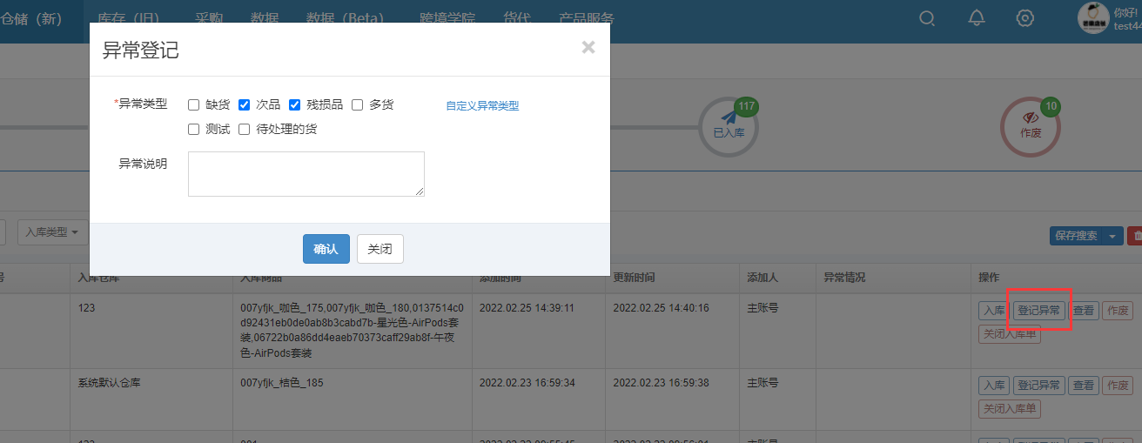This screenshot has height=443, width=1142.
Task: Open the 仓储（新） menu
Action: click(31, 19)
